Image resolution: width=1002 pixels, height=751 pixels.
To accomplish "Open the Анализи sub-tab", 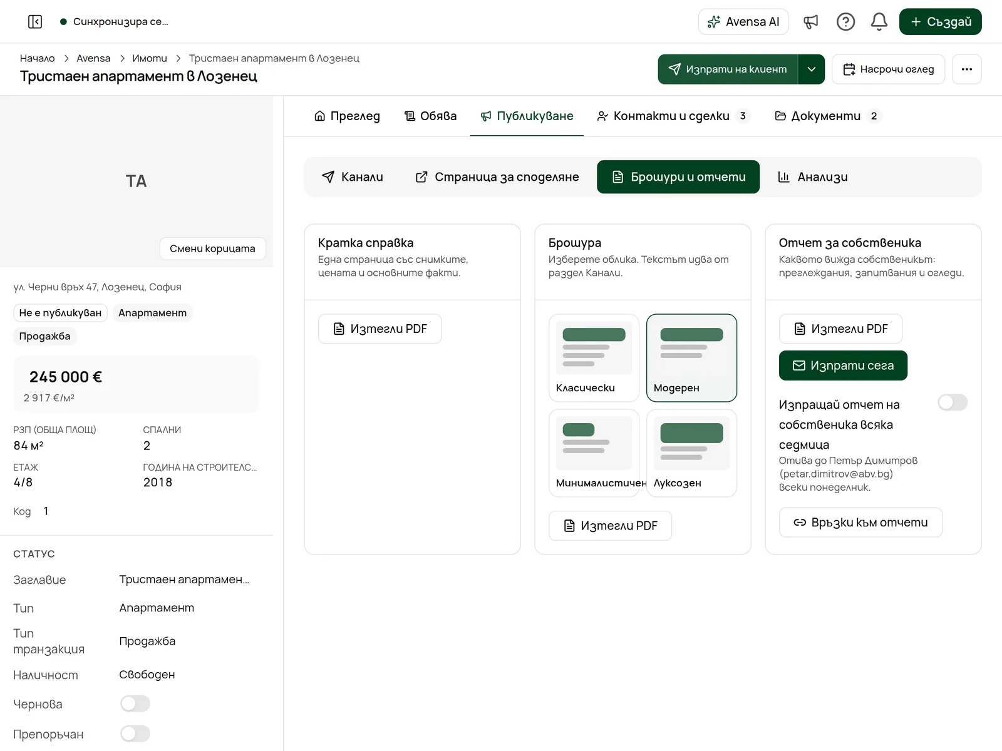I will 812,177.
